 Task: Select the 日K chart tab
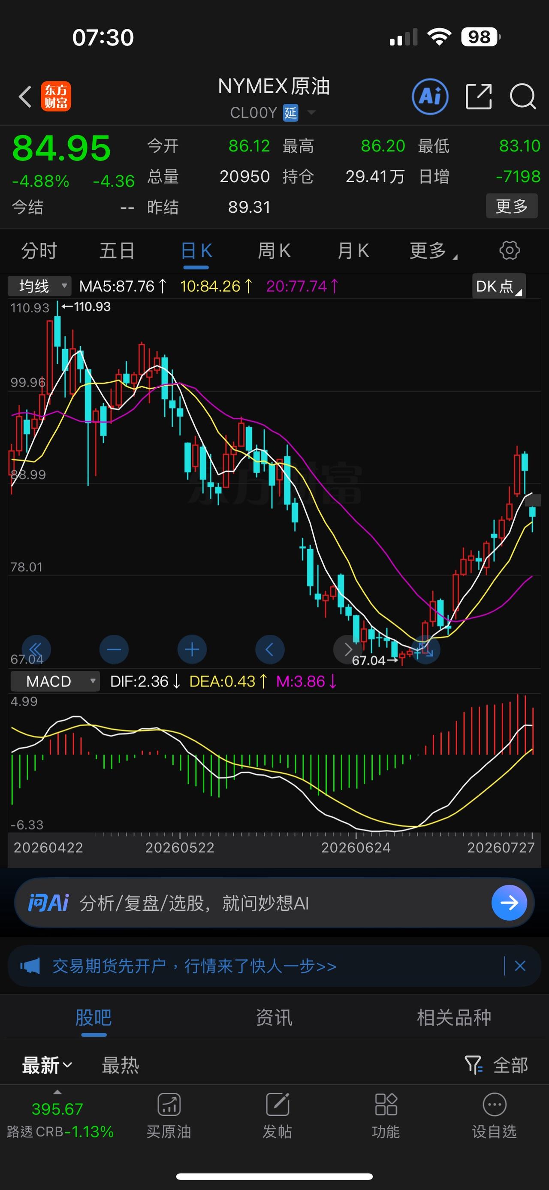point(196,251)
